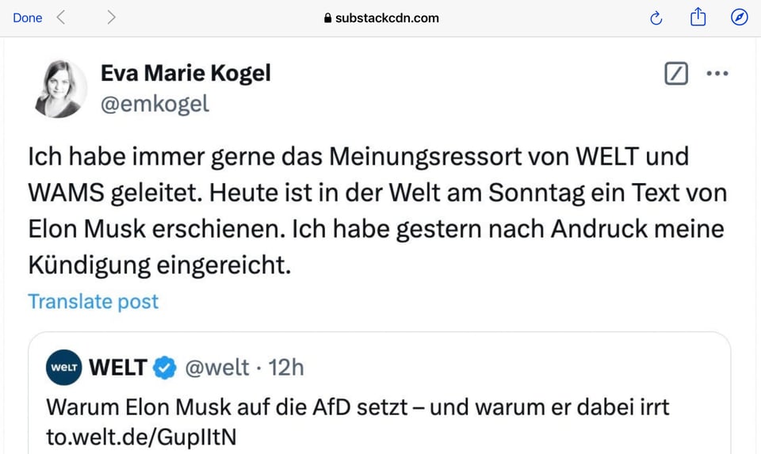761x454 pixels.
Task: Click Eva Marie Kogel's profile photo
Action: (62, 88)
